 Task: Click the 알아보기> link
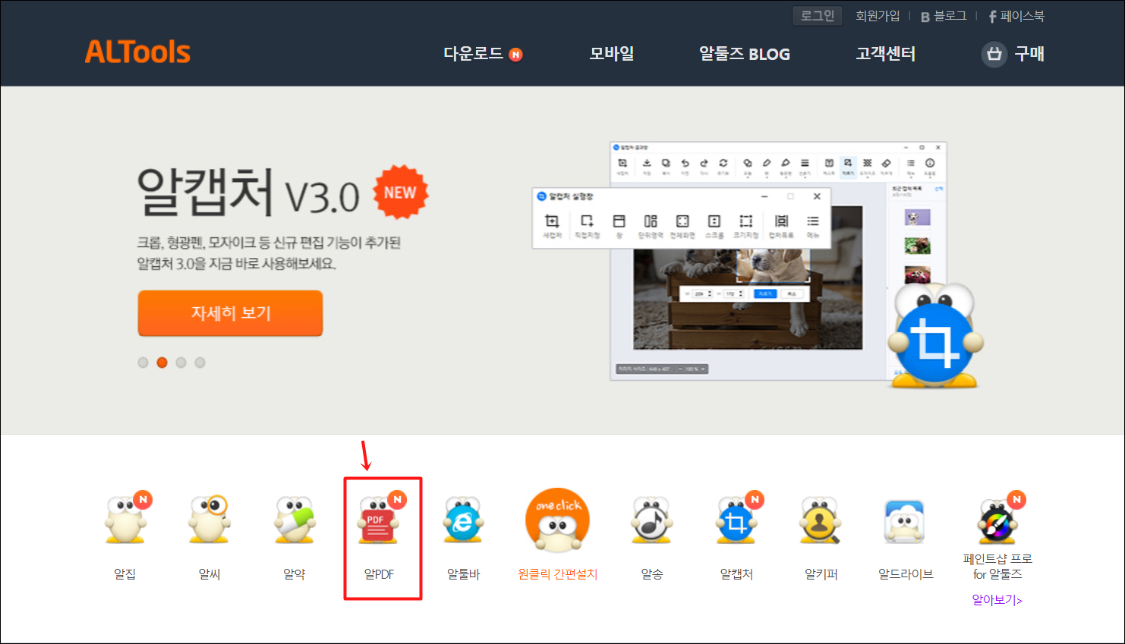(x=997, y=600)
